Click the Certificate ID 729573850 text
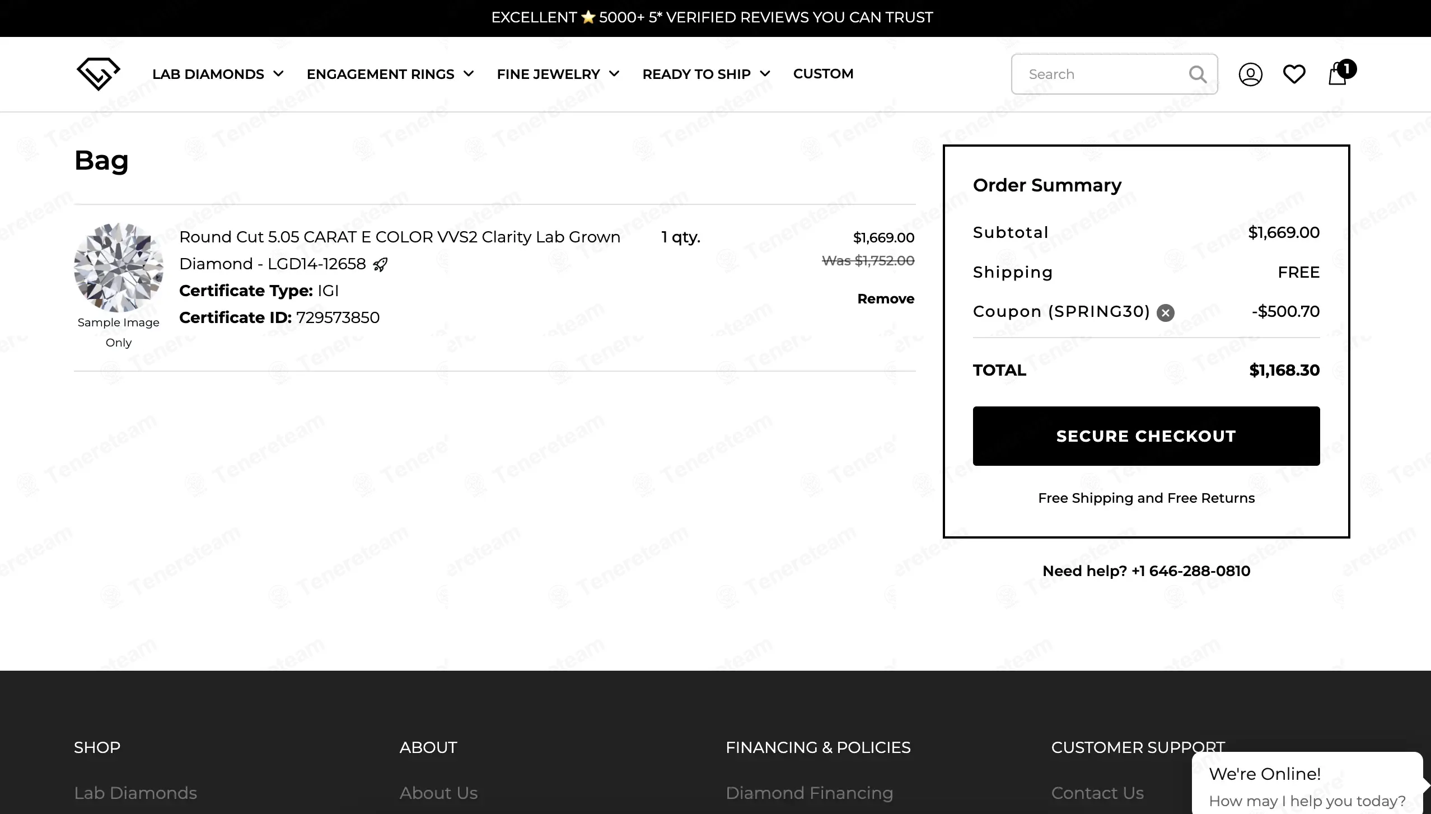 click(x=279, y=318)
